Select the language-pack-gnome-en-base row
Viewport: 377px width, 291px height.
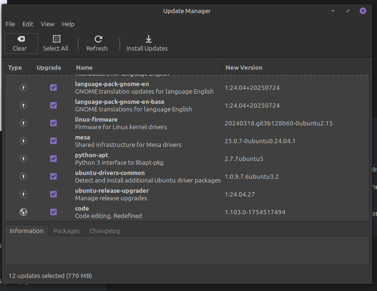[x=141, y=105]
